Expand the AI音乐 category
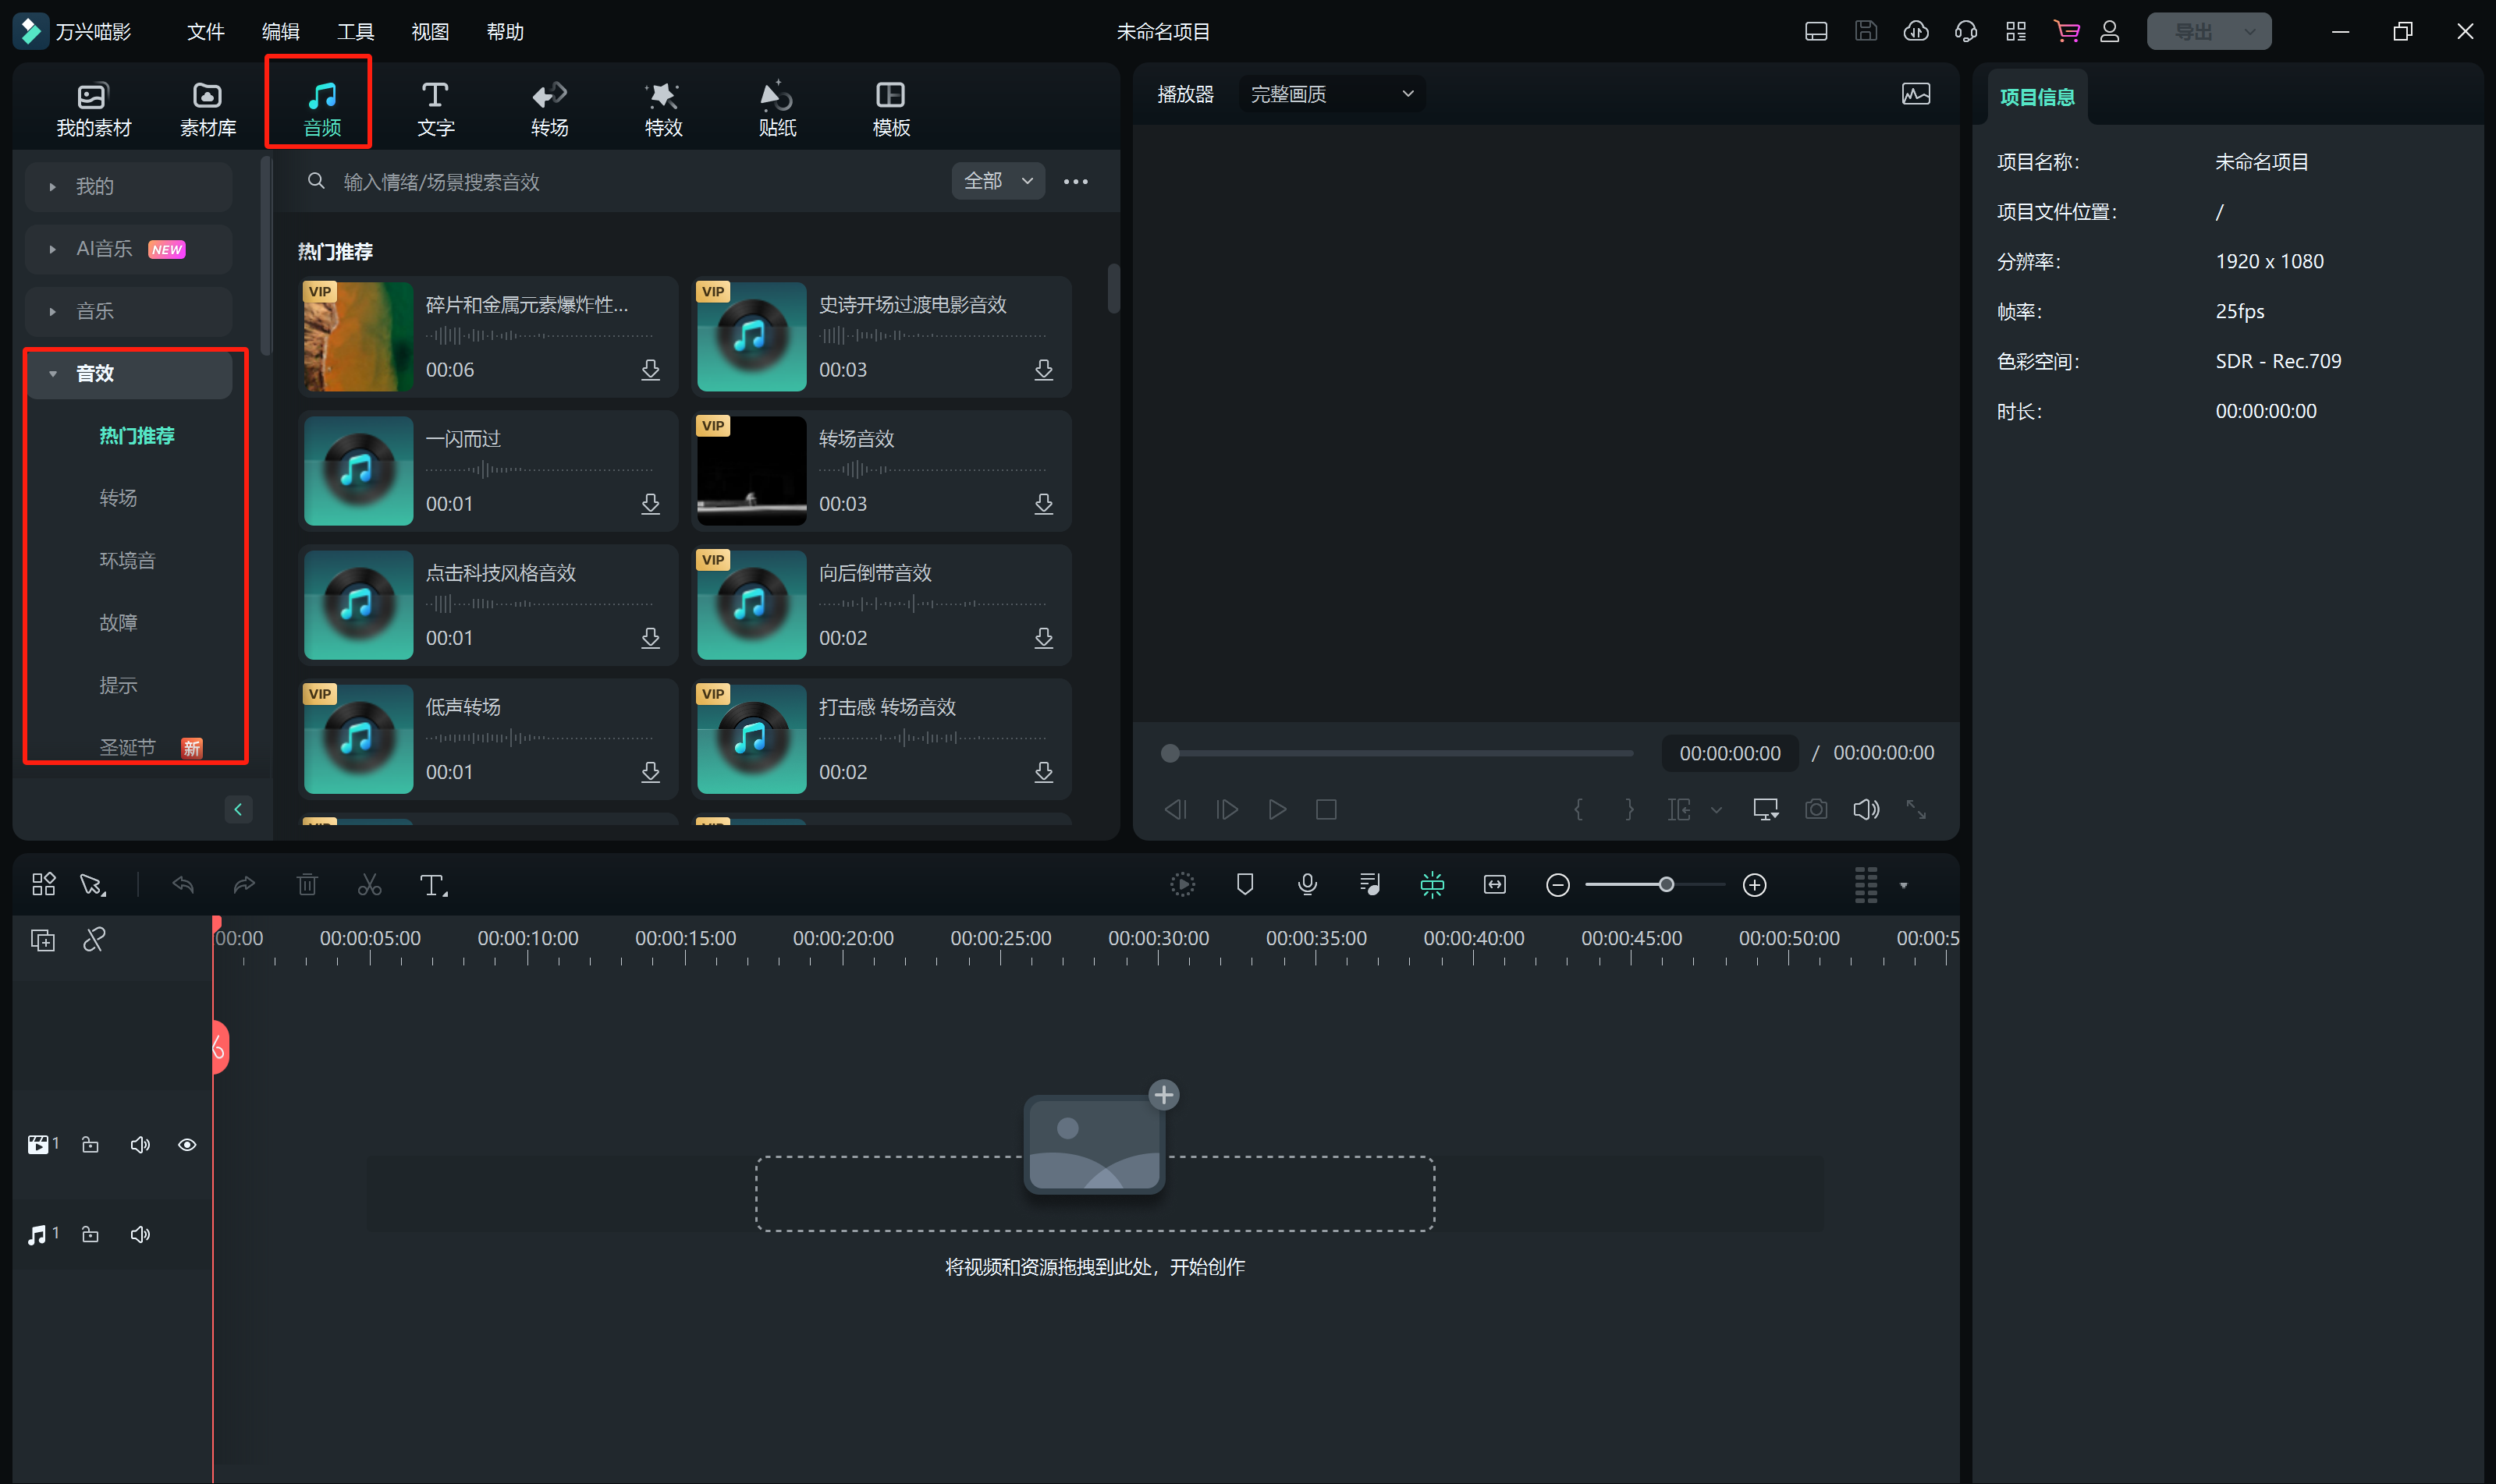 click(x=104, y=249)
